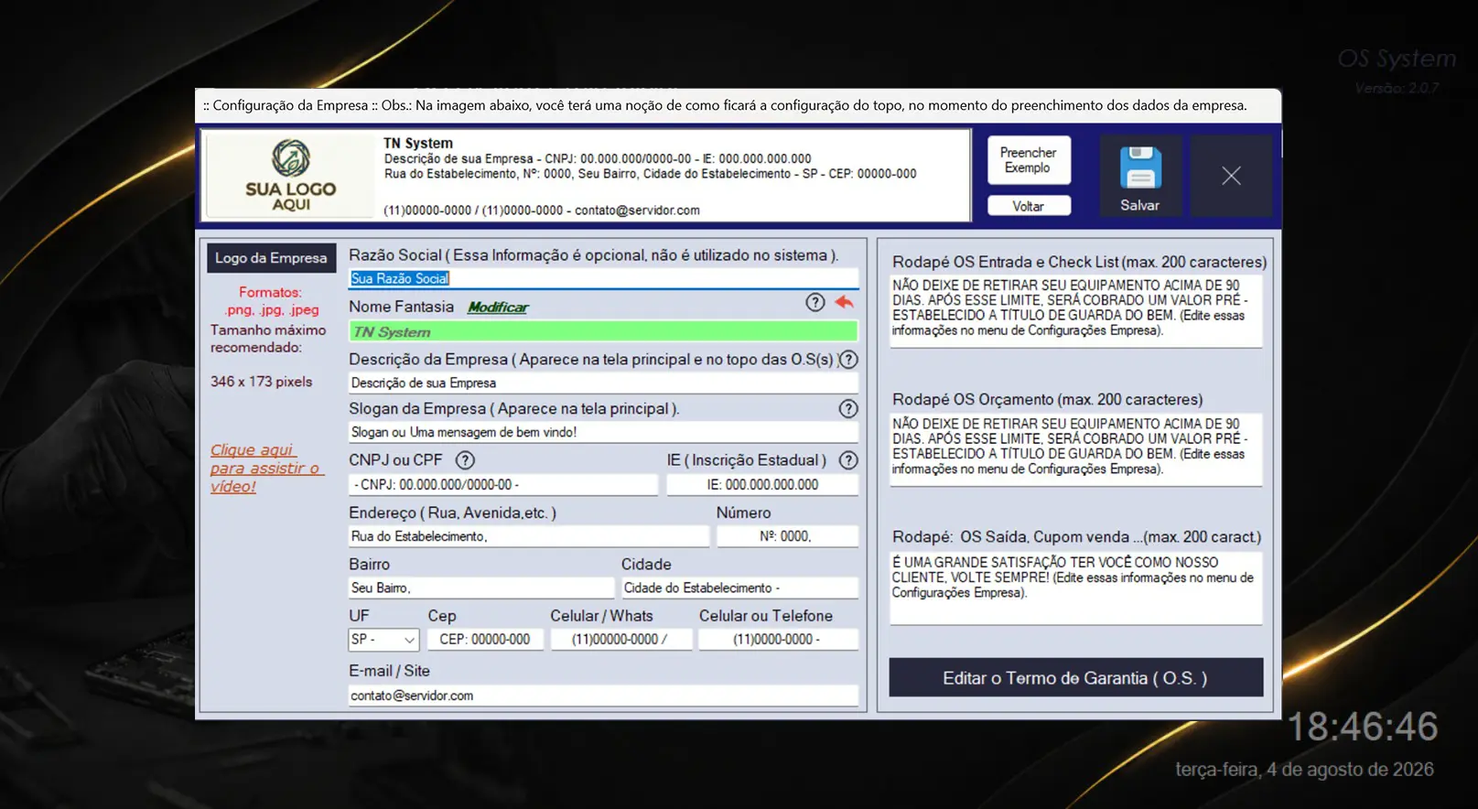Edit the Rodapé OS Entrada e Check List text
Screen dimensions: 1478x809
tap(1075, 311)
